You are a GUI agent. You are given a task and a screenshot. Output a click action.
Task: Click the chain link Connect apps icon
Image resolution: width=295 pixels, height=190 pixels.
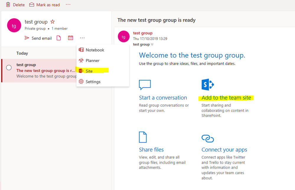tap(208, 138)
